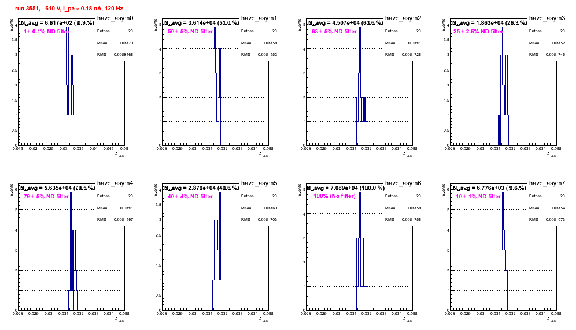Click RMS value 0.0001552 in havg_asym1
The width and height of the screenshot is (576, 330).
pos(267,55)
